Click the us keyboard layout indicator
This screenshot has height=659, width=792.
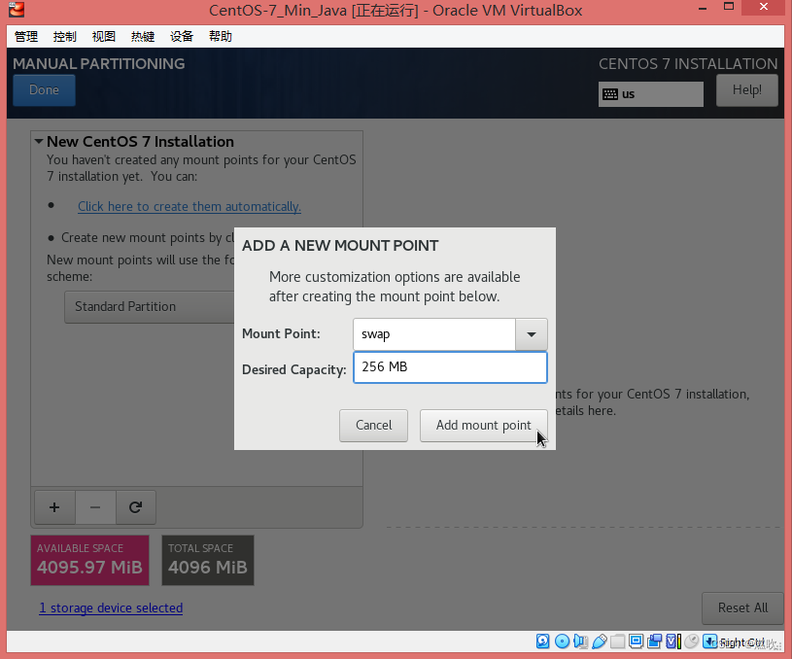[x=650, y=94]
